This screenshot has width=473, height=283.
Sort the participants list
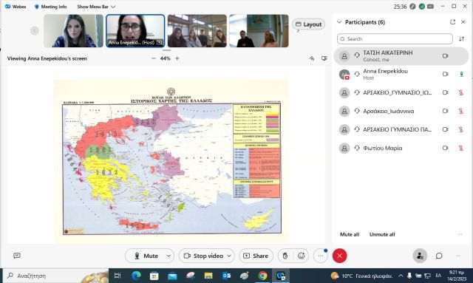pyautogui.click(x=461, y=38)
